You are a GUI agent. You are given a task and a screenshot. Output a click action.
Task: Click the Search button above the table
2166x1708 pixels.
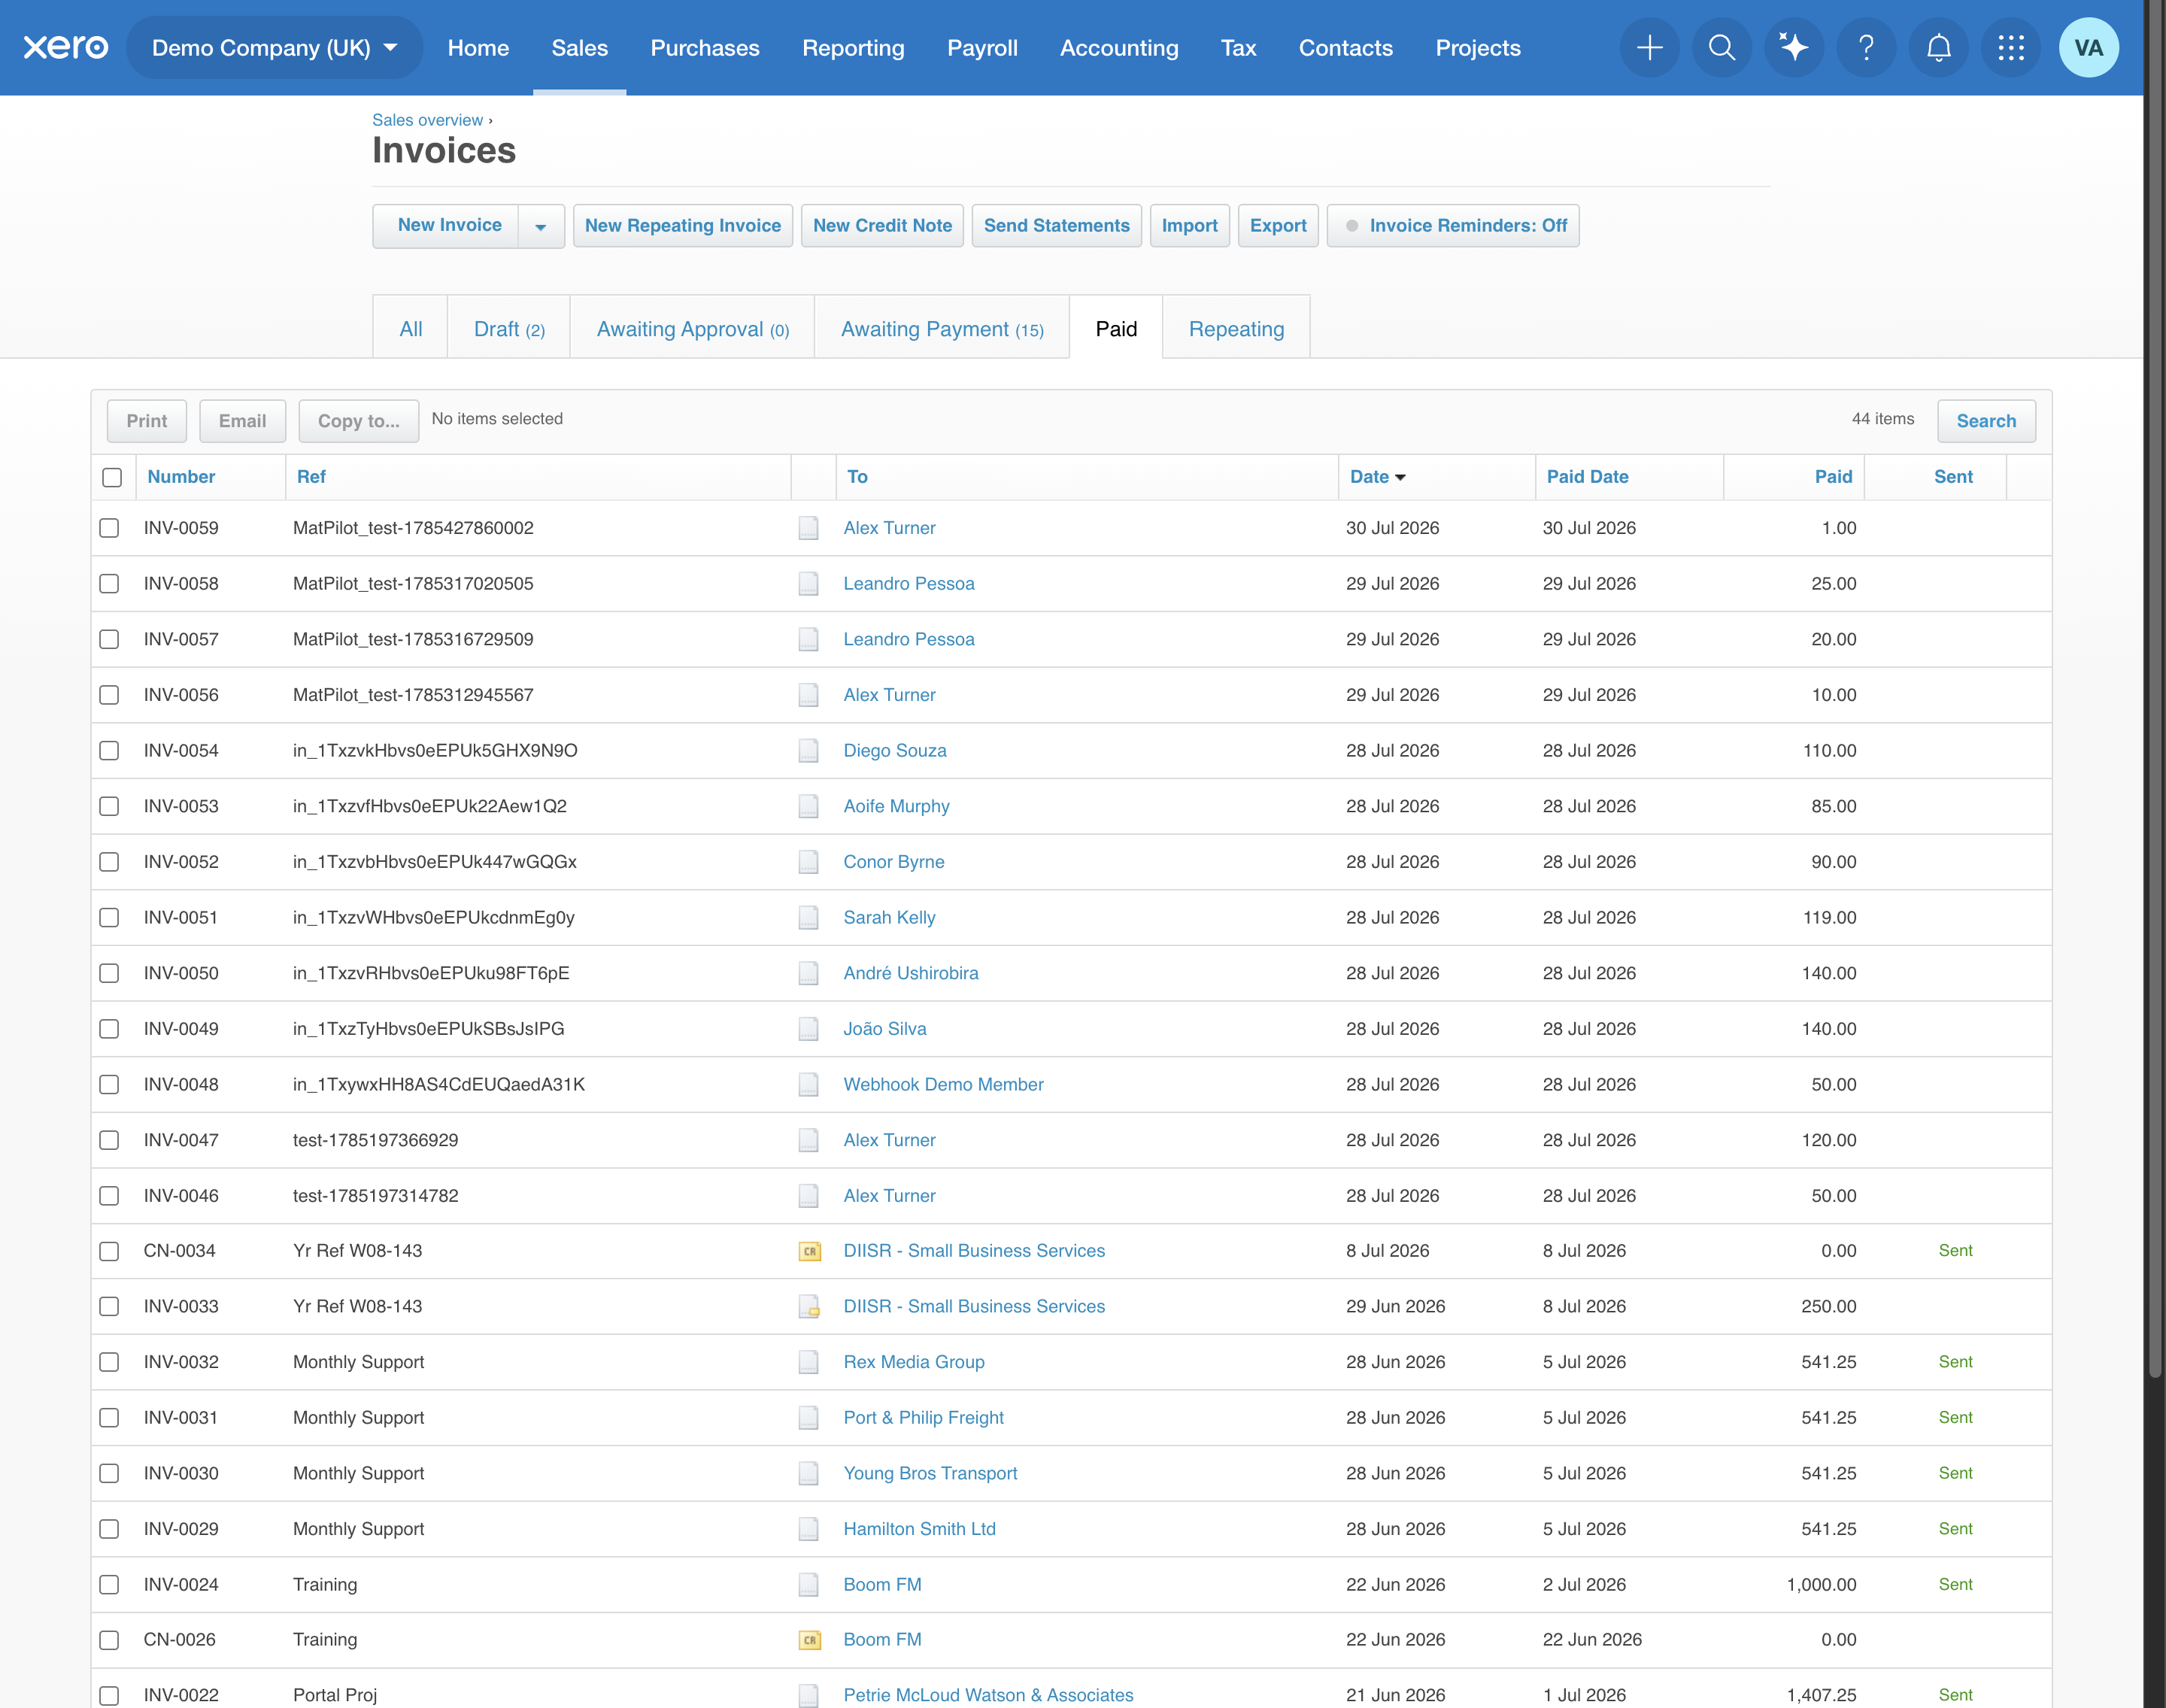pos(1986,421)
